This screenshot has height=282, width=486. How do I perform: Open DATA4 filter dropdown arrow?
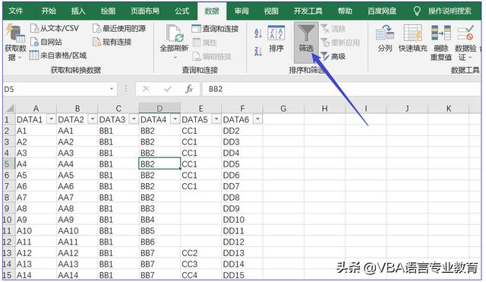(175, 119)
